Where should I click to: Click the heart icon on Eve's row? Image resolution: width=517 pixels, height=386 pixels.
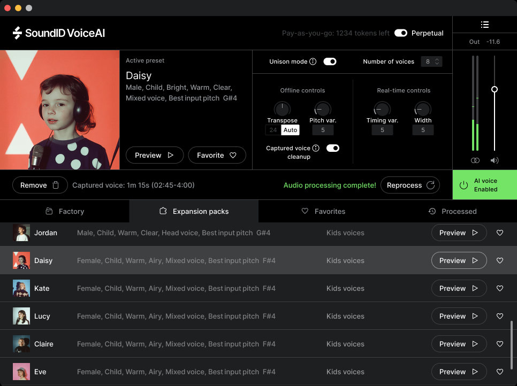[500, 372]
